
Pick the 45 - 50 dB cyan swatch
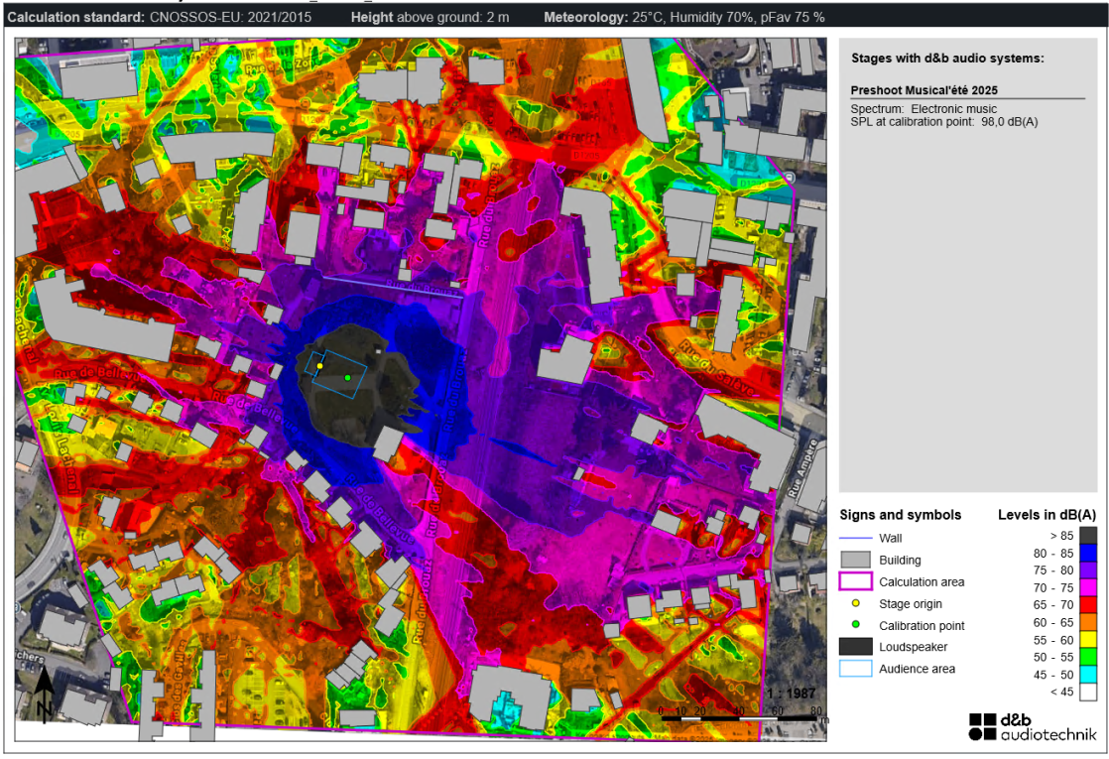[1088, 675]
